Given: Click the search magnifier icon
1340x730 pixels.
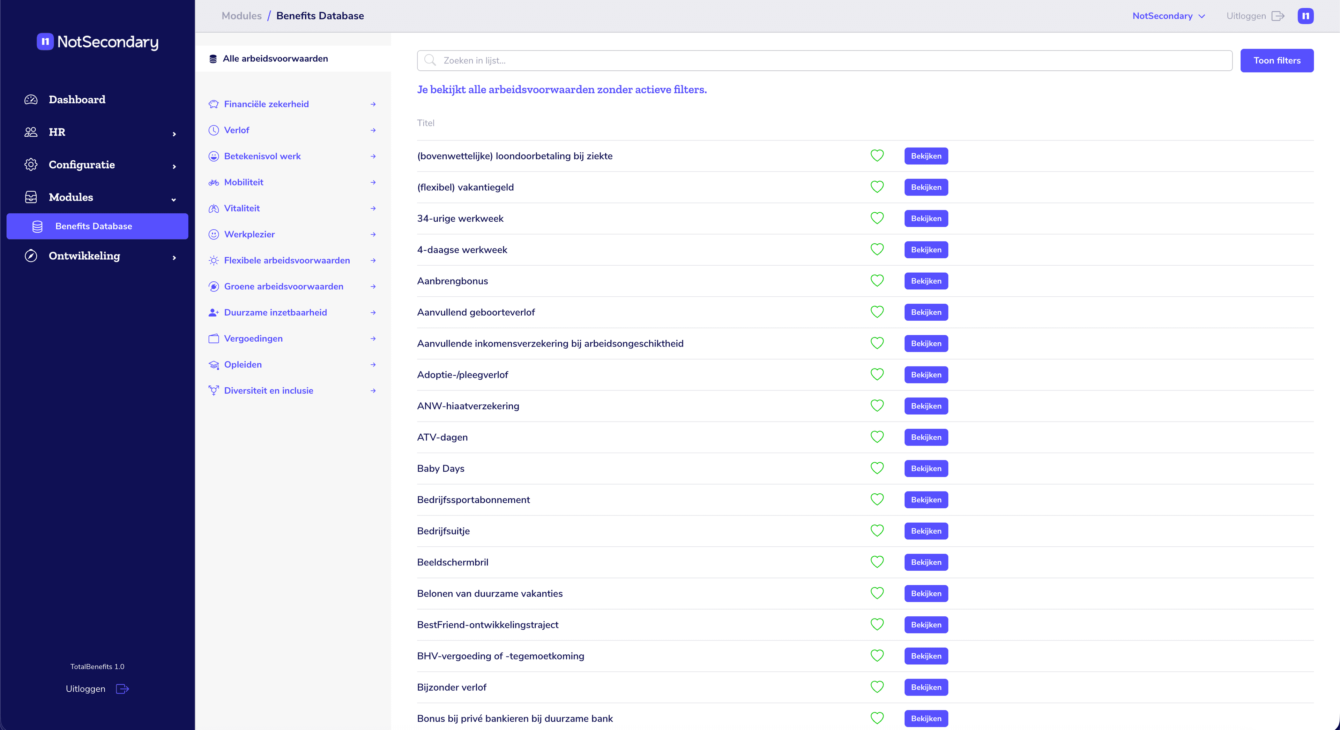Looking at the screenshot, I should [x=430, y=60].
